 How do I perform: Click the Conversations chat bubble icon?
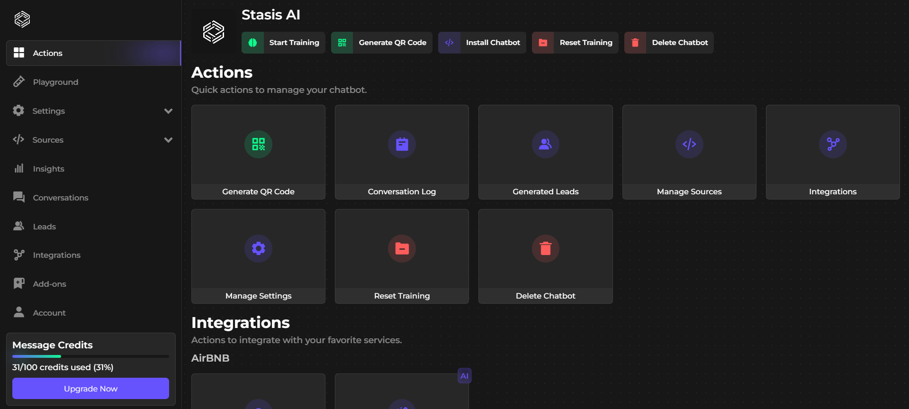(19, 197)
